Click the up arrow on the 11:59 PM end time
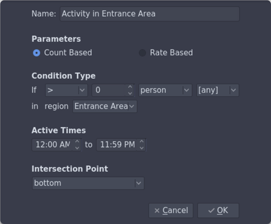Screen dimensions: 271x224 pyautogui.click(x=142, y=141)
